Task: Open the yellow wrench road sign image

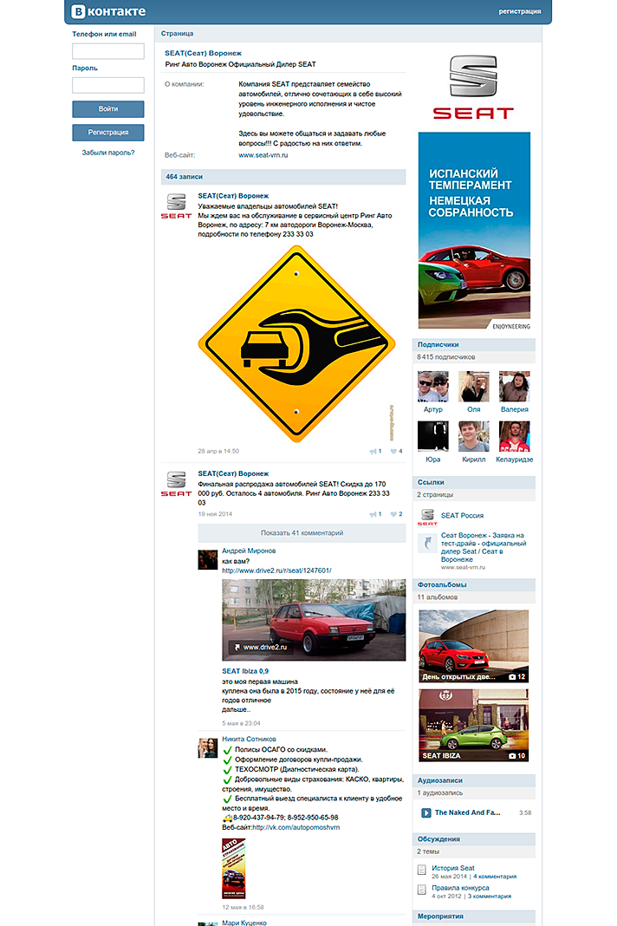Action: pos(296,343)
